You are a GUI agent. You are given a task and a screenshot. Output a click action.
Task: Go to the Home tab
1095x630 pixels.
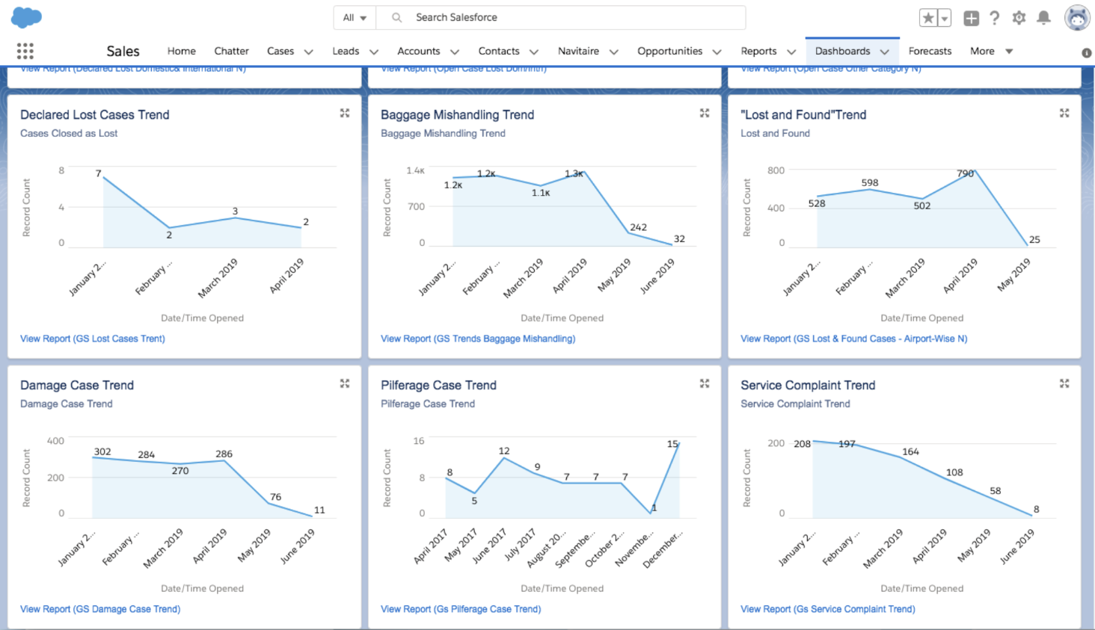(182, 51)
